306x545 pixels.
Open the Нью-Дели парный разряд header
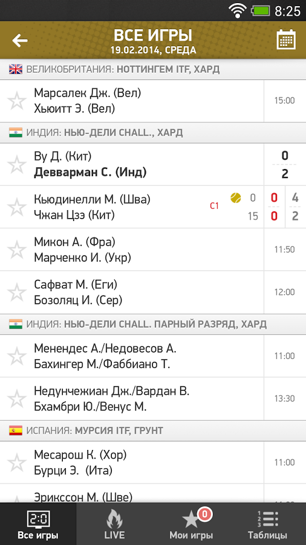(x=153, y=325)
